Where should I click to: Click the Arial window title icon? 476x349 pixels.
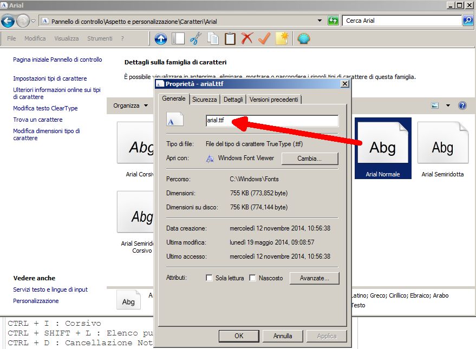click(x=4, y=5)
